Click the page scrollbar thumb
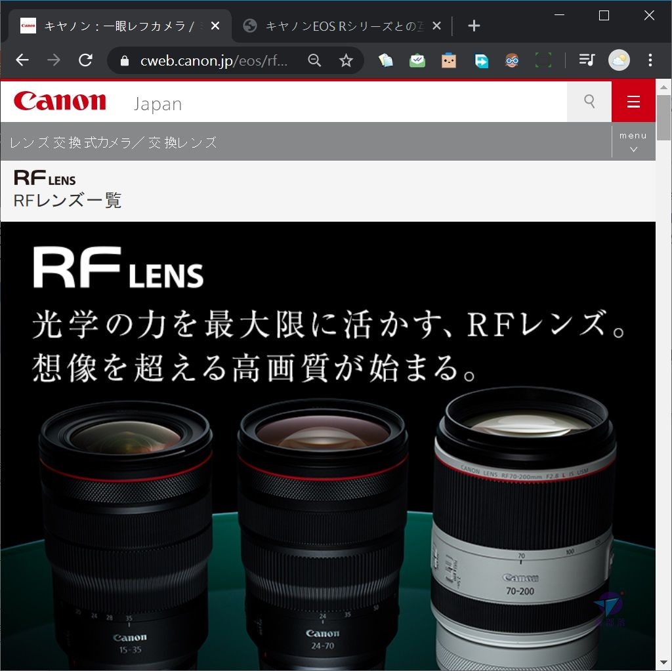672x671 pixels. pyautogui.click(x=663, y=117)
